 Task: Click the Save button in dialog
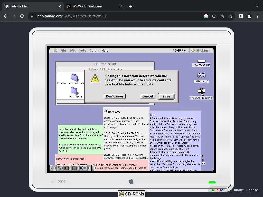[166, 96]
